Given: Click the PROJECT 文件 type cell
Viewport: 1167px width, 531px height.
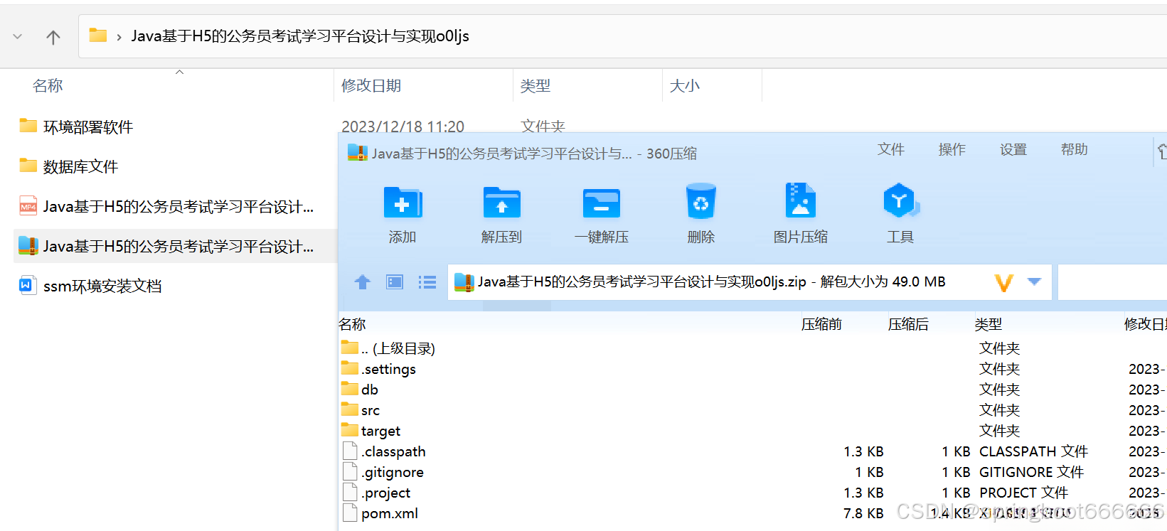Looking at the screenshot, I should [1023, 493].
